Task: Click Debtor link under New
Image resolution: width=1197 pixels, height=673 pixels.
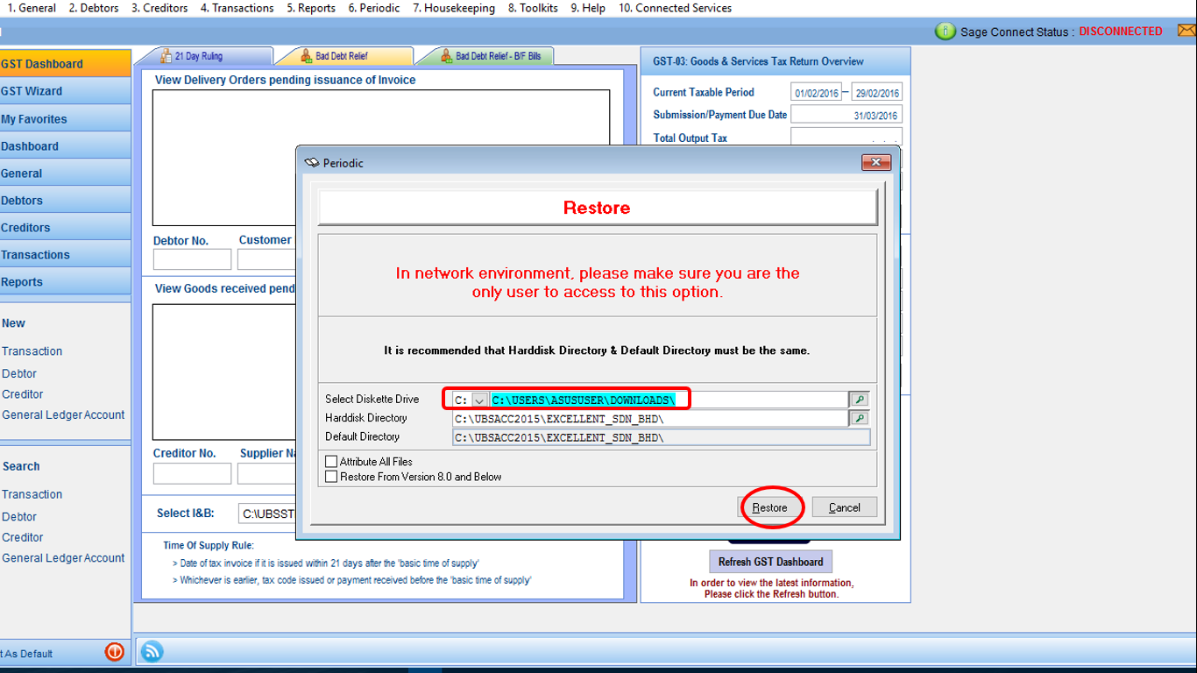Action: (19, 373)
